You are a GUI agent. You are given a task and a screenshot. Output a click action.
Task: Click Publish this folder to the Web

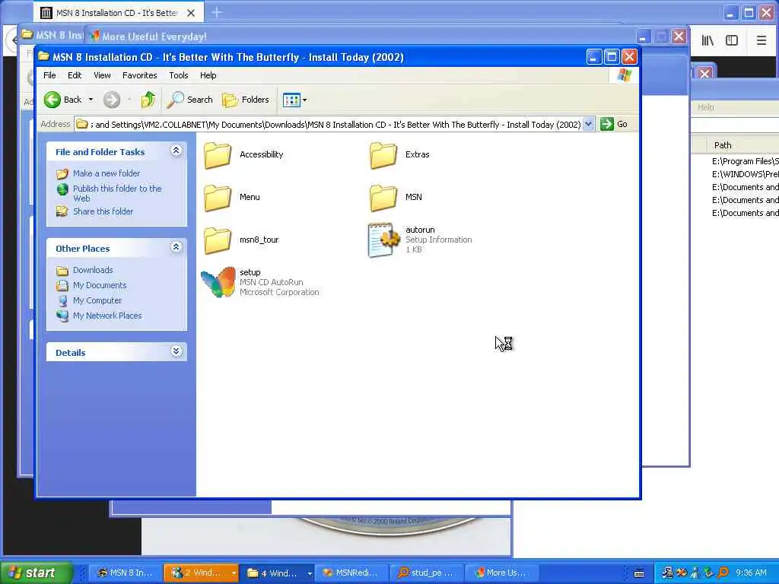[117, 193]
